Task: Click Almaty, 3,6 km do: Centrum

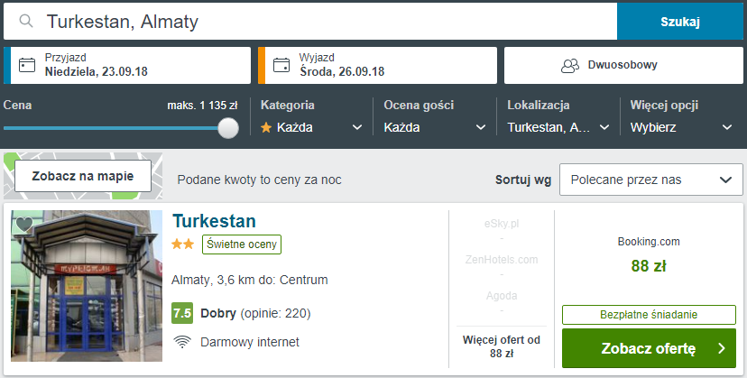Action: click(250, 280)
